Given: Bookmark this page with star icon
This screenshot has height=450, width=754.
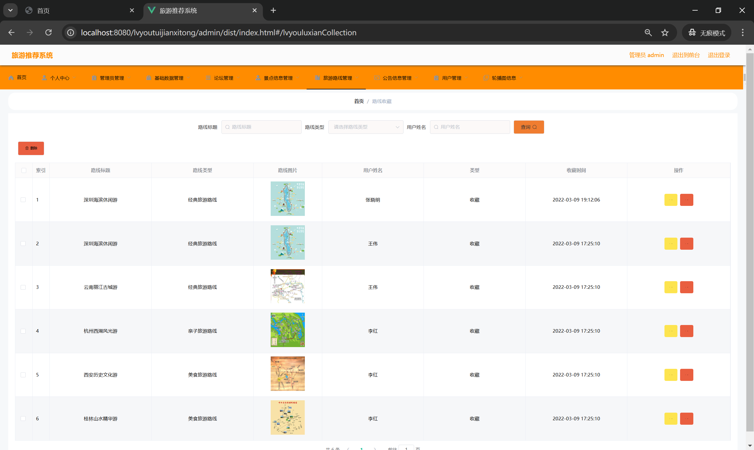Looking at the screenshot, I should click(x=665, y=32).
